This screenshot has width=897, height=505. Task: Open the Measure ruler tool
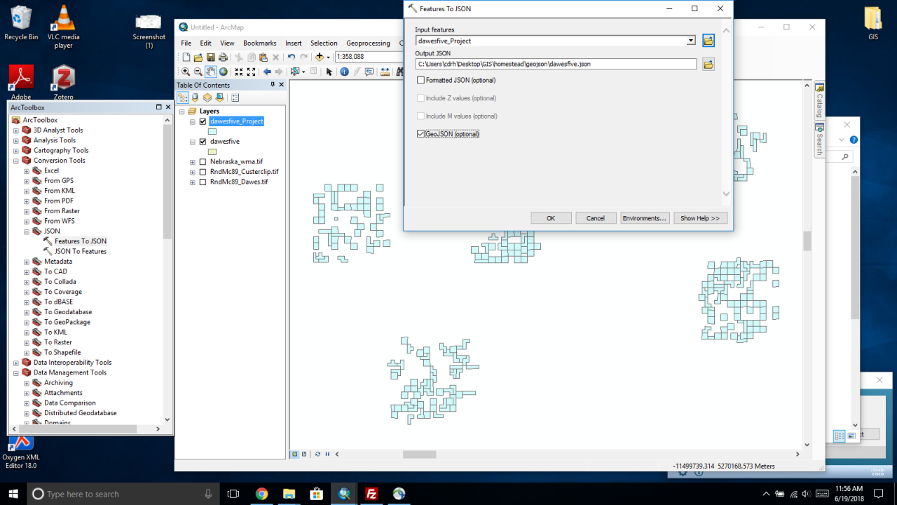385,72
